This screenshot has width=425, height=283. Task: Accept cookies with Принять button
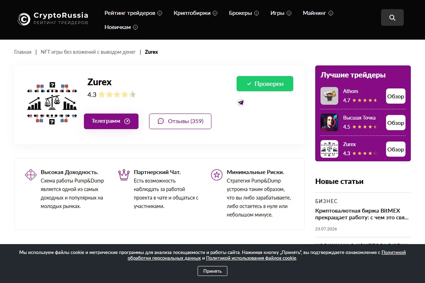212,271
